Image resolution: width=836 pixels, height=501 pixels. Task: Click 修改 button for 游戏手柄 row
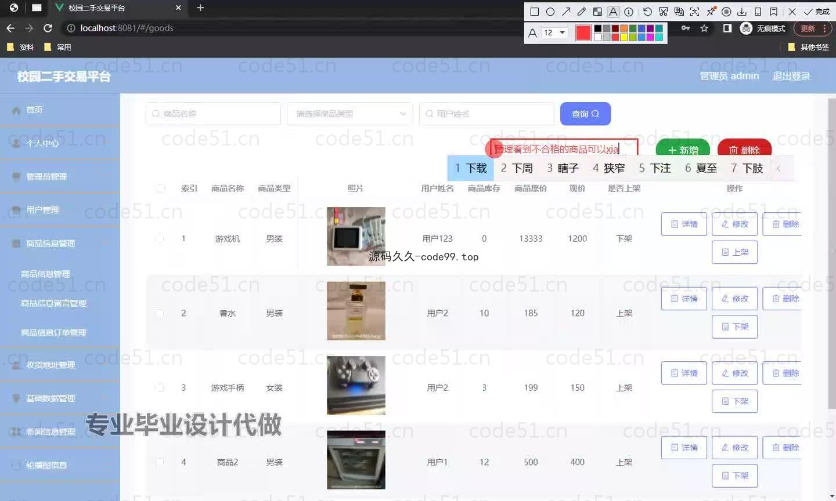(x=734, y=373)
